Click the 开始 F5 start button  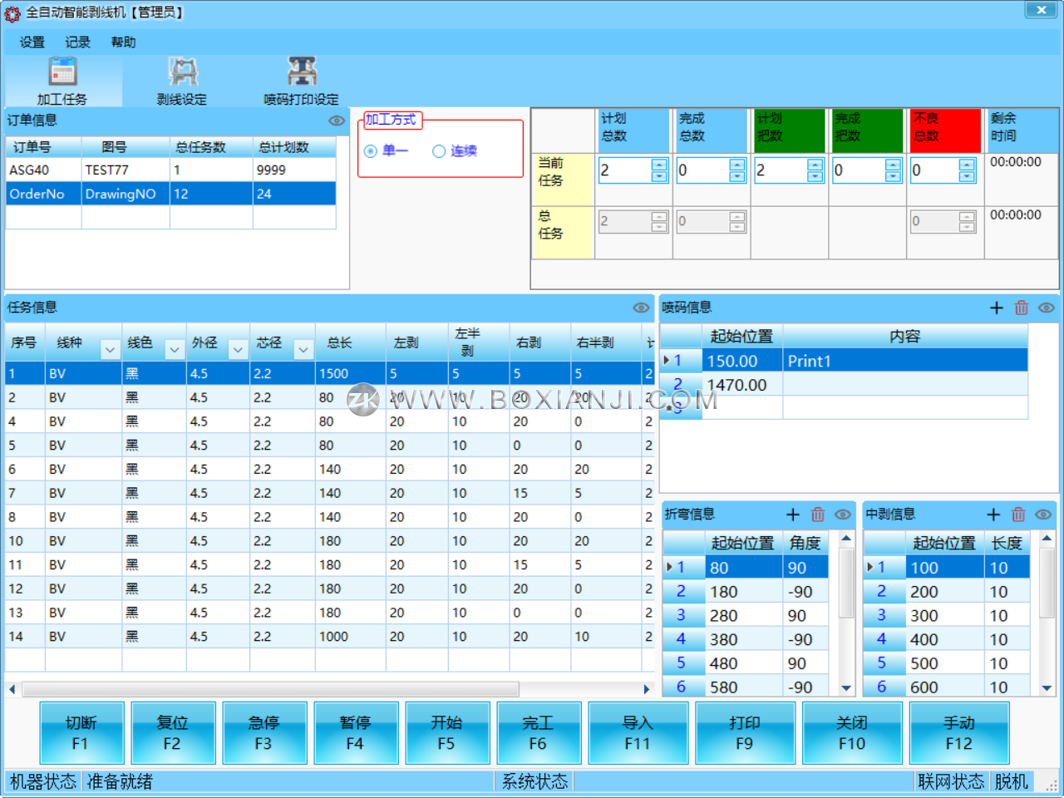(447, 733)
